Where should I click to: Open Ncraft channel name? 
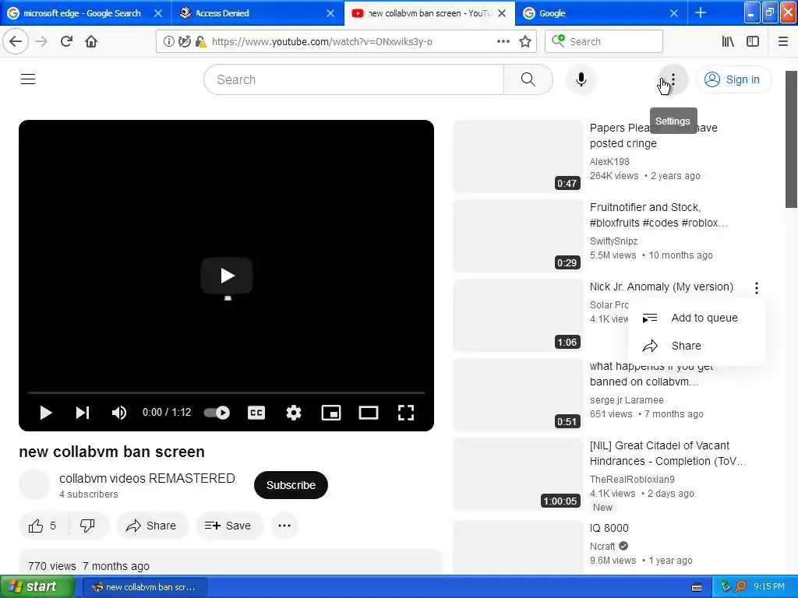tap(602, 546)
